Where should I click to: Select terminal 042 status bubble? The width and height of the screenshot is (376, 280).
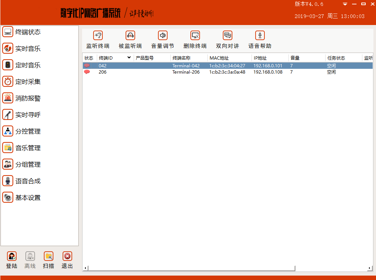[x=87, y=65]
